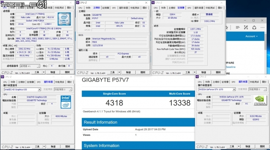Click the Single-Core Score 4318 value
The image size is (270, 150).
coord(114,103)
